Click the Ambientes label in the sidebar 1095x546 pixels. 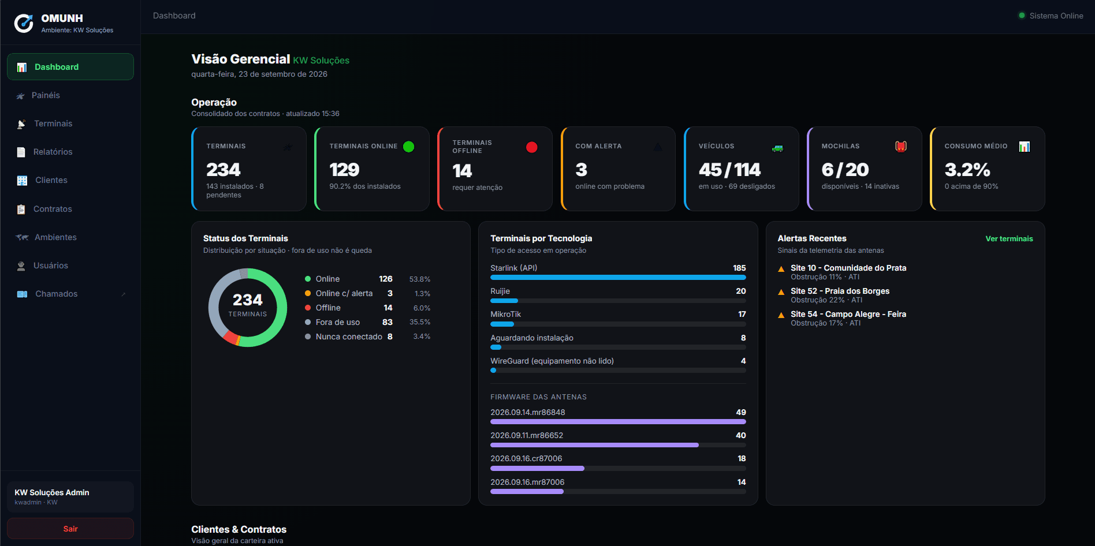[55, 237]
